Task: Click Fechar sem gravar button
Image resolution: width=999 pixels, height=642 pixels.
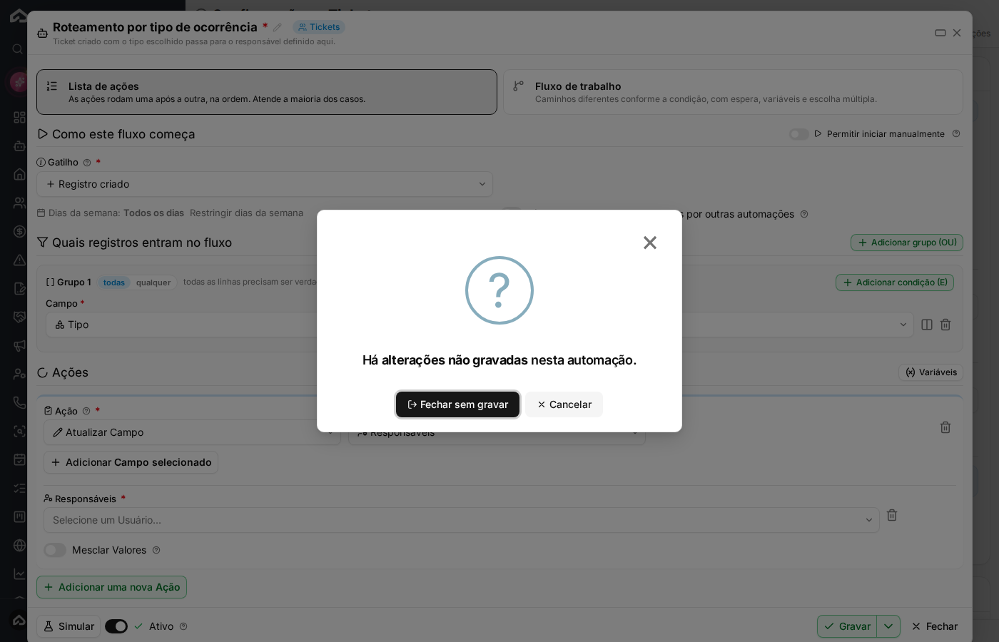Action: click(x=457, y=404)
